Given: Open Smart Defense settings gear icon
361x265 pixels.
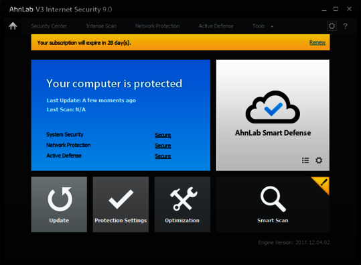Looking at the screenshot, I should (x=319, y=160).
